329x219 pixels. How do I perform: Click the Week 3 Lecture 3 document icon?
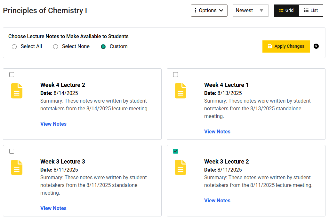[17, 167]
